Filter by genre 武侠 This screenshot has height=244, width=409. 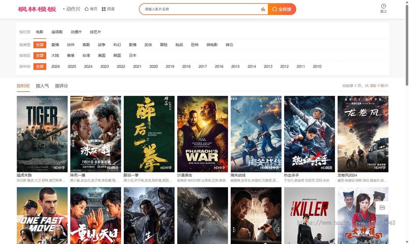[148, 45]
